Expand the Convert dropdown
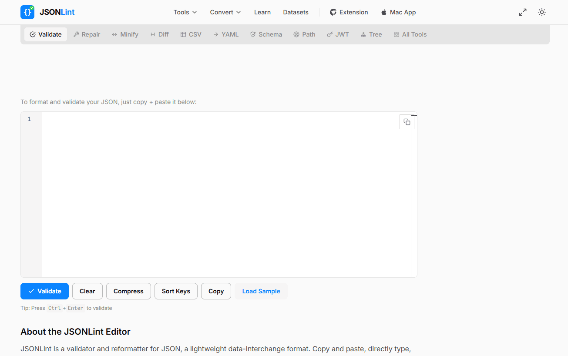Viewport: 568px width, 356px height. [x=225, y=12]
